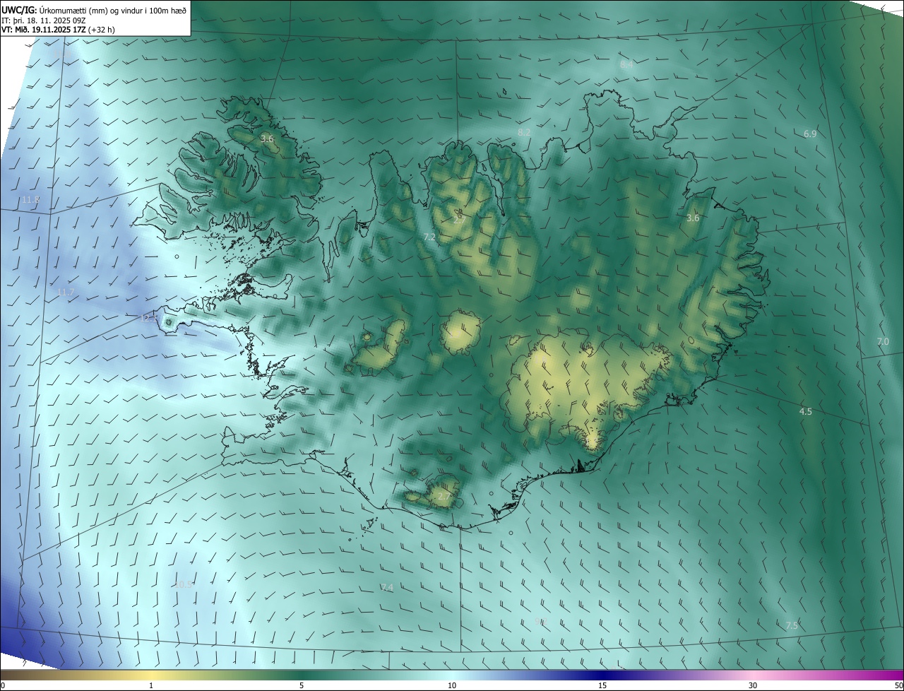Viewport: 904px width, 691px height.
Task: Click the 4.5 value southeast of Iceland
Action: (x=805, y=411)
